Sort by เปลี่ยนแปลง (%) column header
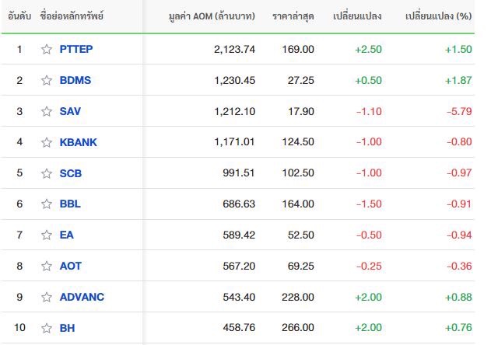This screenshot has width=491, height=345. pyautogui.click(x=438, y=16)
